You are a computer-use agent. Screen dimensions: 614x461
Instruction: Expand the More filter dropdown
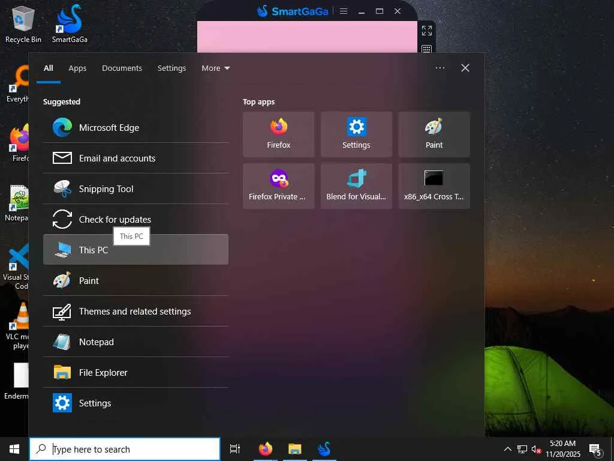point(216,68)
